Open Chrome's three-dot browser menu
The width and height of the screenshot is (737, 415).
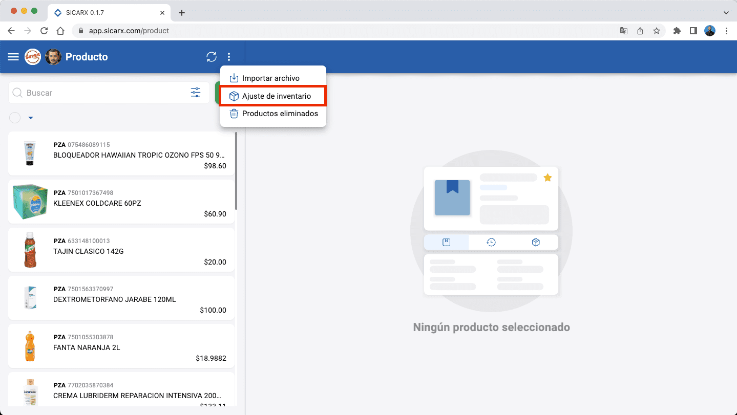click(727, 31)
